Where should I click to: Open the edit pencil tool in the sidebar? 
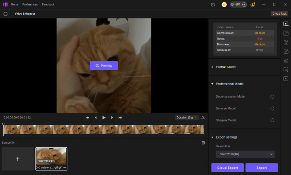click(286, 52)
